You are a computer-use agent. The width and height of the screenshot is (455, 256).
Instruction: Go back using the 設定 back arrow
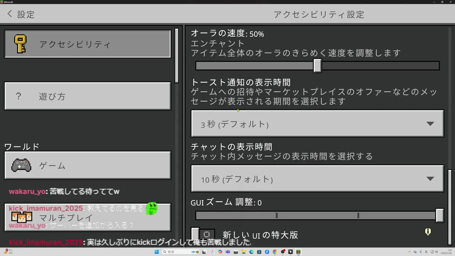click(x=10, y=14)
